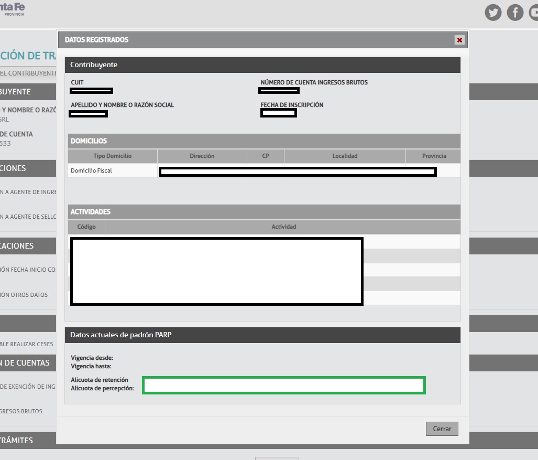This screenshot has height=460, width=538.
Task: Click background section header ending in DE CUENTAS
Action: click(28, 363)
